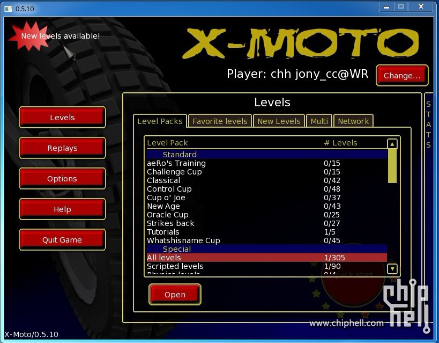
Task: Select the Classical level pack
Action: click(267, 180)
